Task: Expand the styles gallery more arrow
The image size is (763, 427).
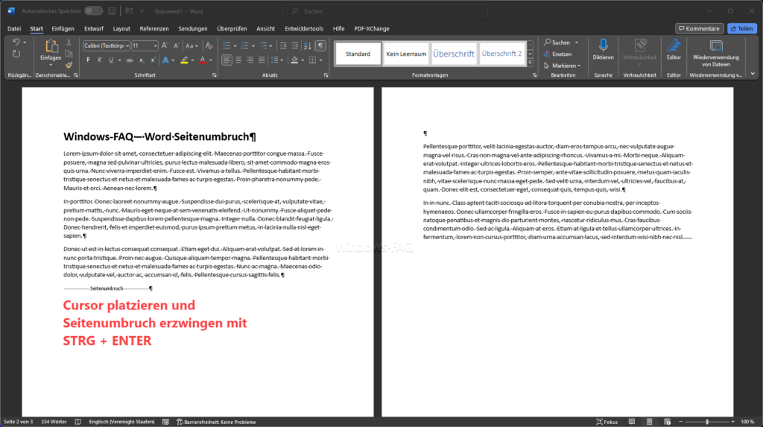Action: pos(530,63)
